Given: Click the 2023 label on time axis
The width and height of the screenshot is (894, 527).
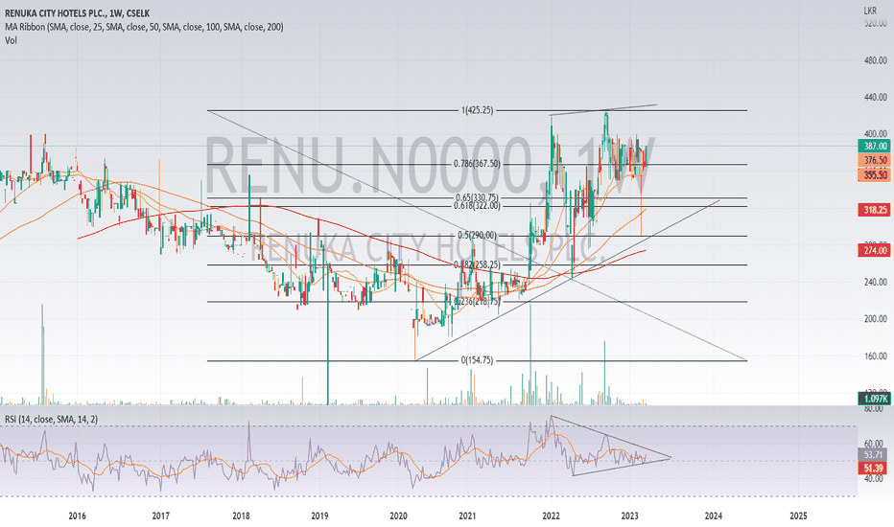Looking at the screenshot, I should coord(629,516).
